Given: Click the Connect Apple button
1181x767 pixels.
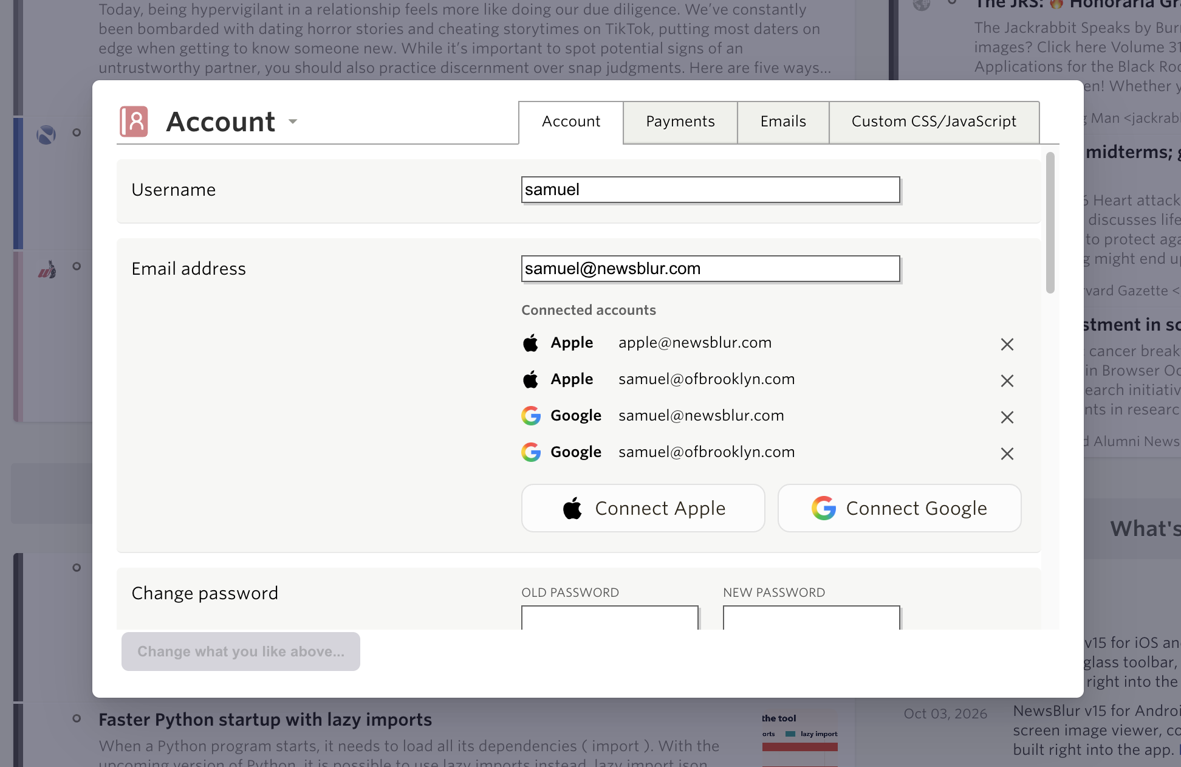Looking at the screenshot, I should coord(643,508).
